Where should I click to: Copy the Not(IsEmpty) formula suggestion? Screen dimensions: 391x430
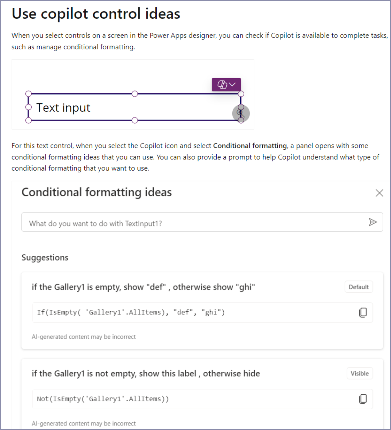(363, 399)
